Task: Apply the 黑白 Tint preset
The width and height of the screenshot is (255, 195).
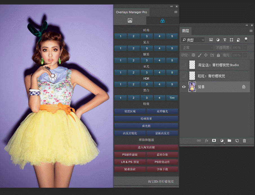Action: point(172,98)
